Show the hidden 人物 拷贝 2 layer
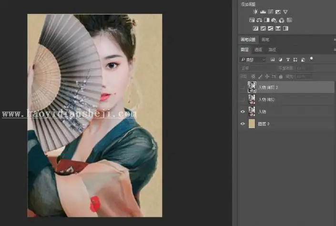This screenshot has width=336, height=226. coord(243,87)
